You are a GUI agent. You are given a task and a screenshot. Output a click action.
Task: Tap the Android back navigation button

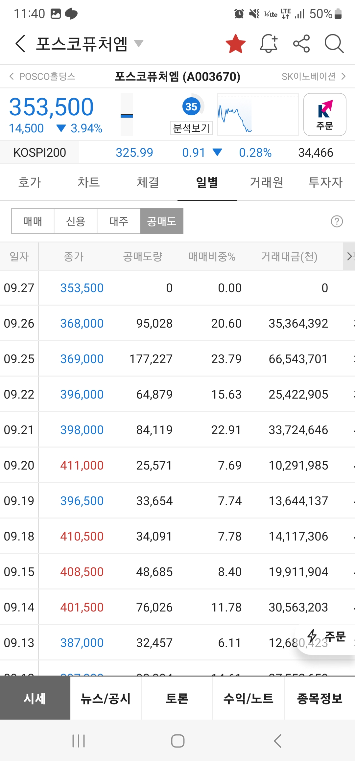pyautogui.click(x=278, y=741)
